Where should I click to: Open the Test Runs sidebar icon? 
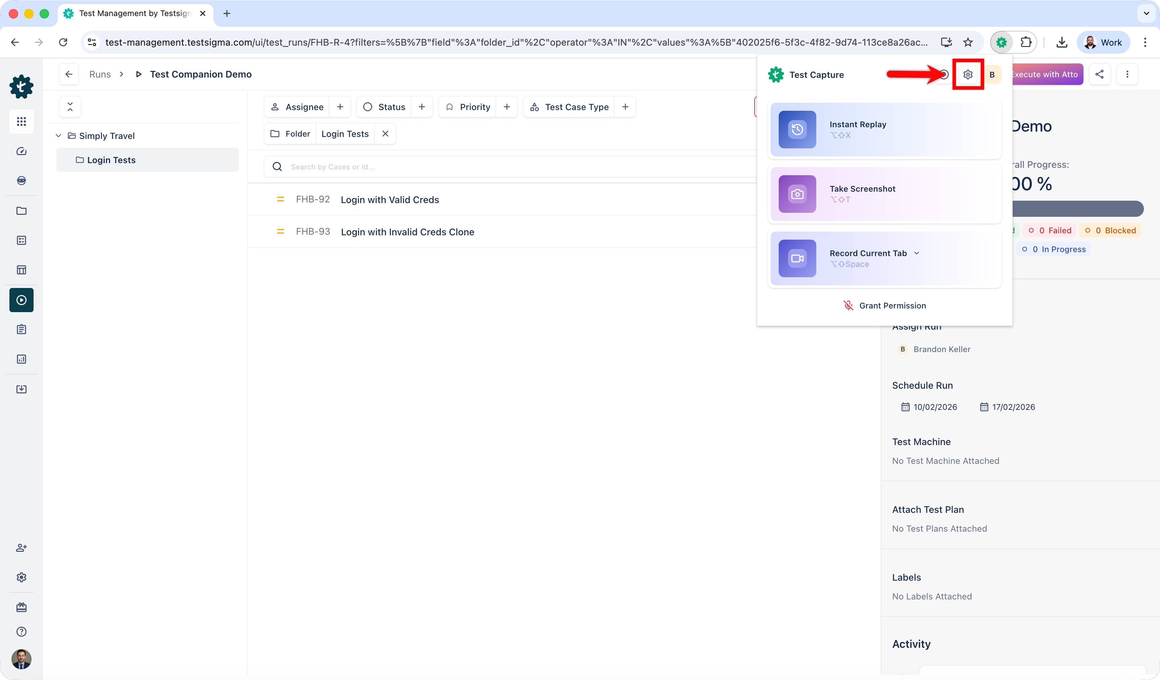pyautogui.click(x=21, y=300)
